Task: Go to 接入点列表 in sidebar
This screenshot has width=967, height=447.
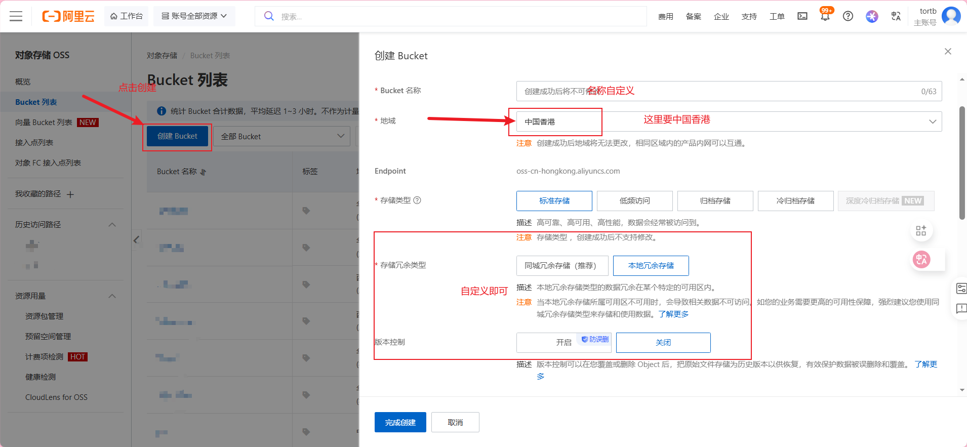Action: 34,143
